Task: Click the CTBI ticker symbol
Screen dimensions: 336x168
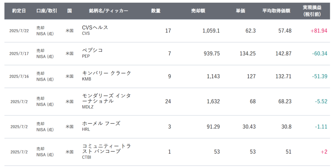Action: tap(87, 157)
